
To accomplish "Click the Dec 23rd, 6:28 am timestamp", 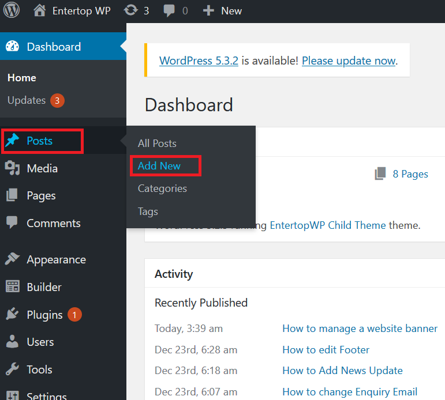I will (x=196, y=350).
